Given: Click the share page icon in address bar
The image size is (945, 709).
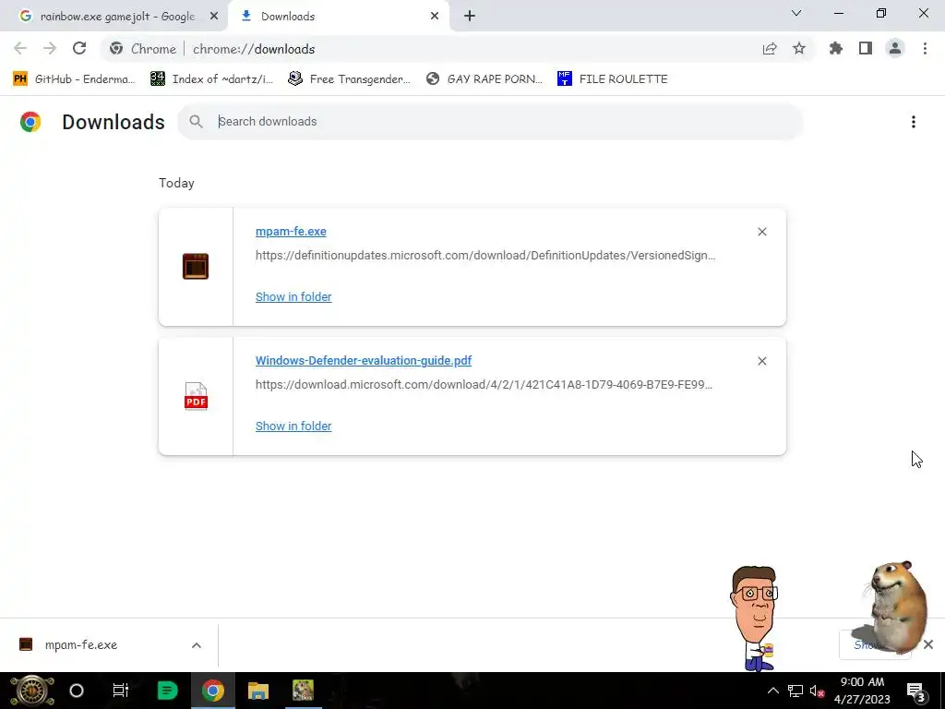Looking at the screenshot, I should pos(770,49).
